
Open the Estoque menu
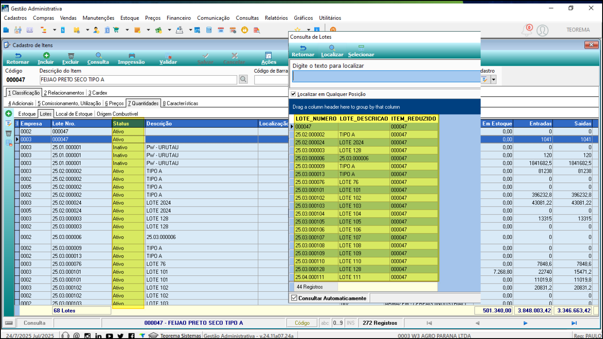[130, 18]
